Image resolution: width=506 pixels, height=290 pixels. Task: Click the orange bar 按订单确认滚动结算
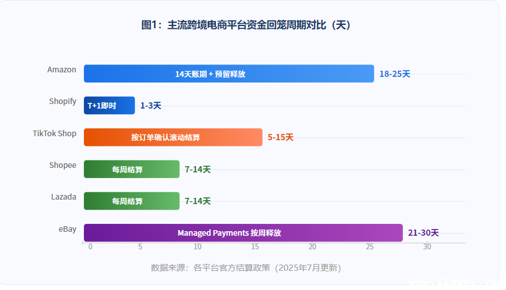click(x=173, y=137)
